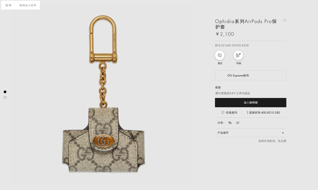Share product via Weibo icon

click(x=238, y=123)
